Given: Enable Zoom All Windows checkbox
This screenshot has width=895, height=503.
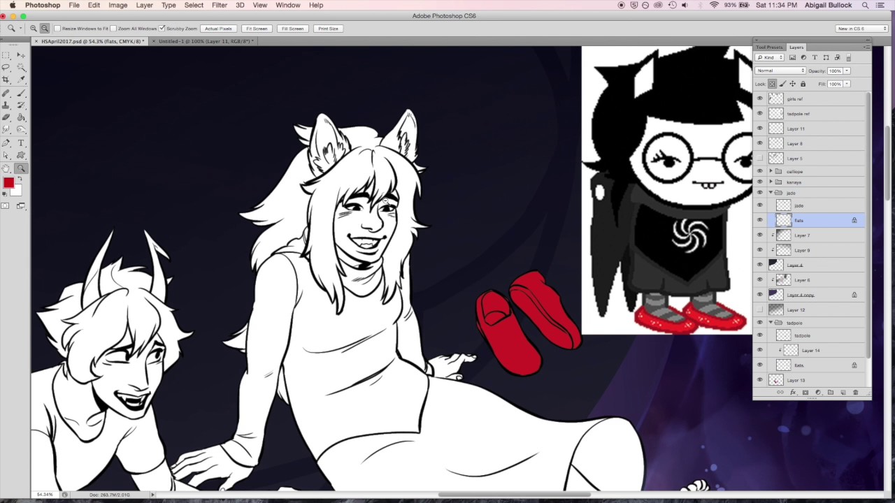Looking at the screenshot, I should point(114,29).
